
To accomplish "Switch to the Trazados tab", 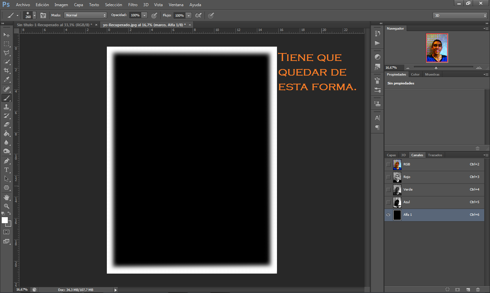I will coord(435,155).
